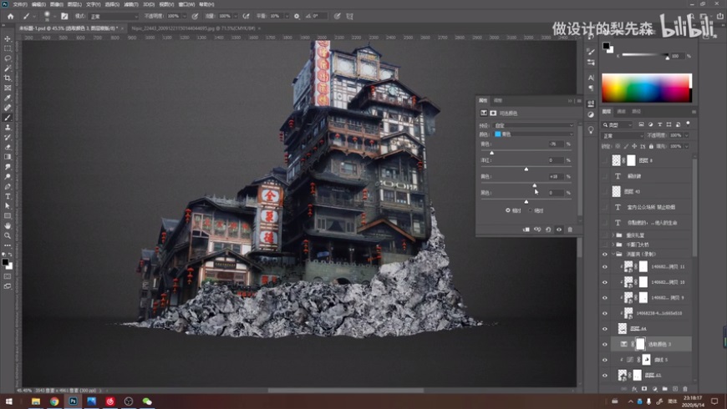Click the Yellow slider handle
This screenshot has width=727, height=409.
535,185
